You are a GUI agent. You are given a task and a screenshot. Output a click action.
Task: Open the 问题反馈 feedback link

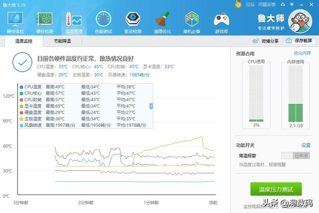coord(267,4)
